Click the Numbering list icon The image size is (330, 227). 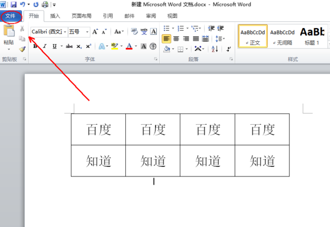[180, 28]
